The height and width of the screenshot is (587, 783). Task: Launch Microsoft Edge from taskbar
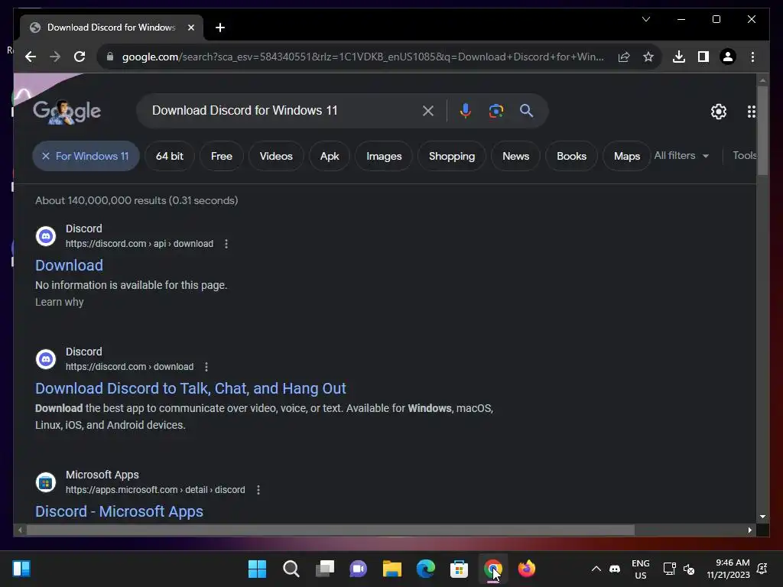pos(425,569)
